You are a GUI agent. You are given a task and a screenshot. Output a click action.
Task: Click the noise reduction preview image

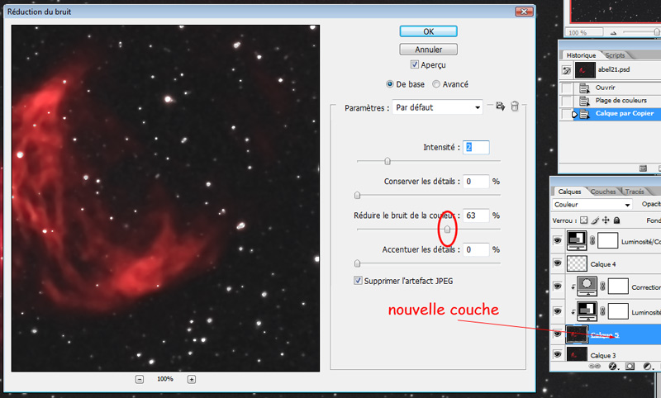(x=166, y=198)
